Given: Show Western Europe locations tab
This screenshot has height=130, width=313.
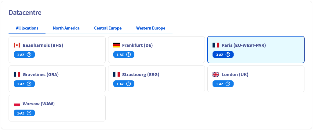Looking at the screenshot, I should pyautogui.click(x=151, y=28).
